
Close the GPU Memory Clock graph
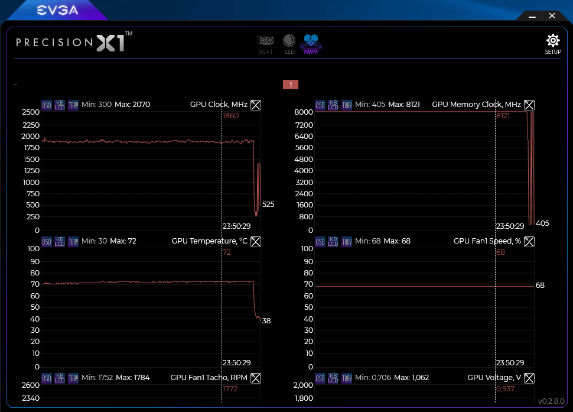529,105
